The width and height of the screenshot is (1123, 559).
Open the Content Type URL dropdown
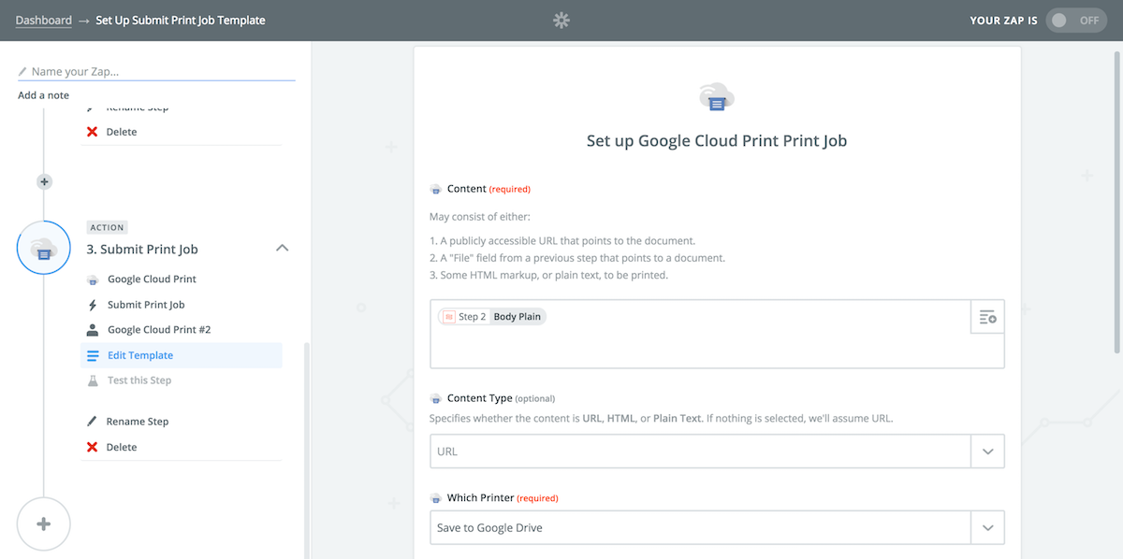[x=717, y=451]
